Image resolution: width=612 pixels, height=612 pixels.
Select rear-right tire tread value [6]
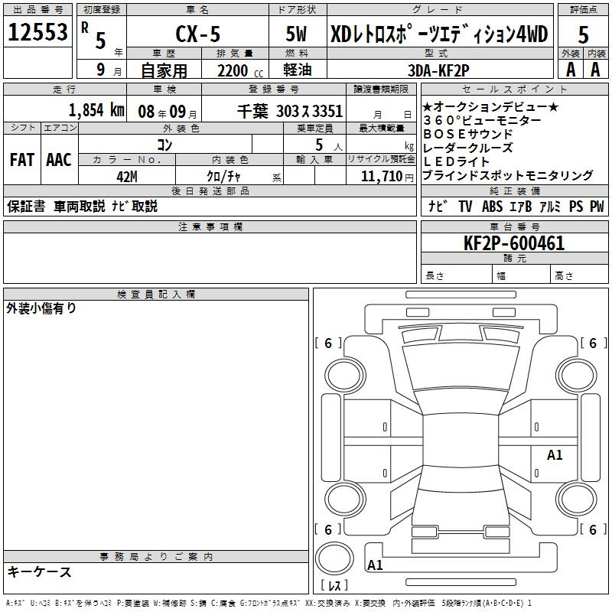coord(593,529)
